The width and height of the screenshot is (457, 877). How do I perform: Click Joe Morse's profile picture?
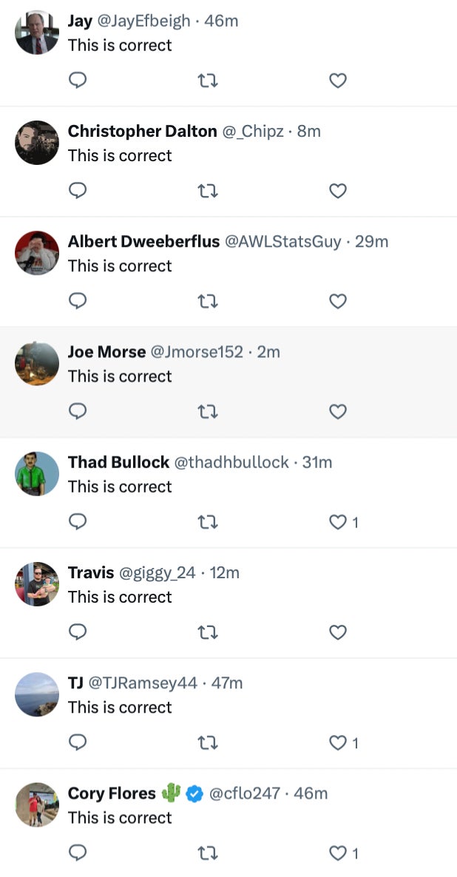pyautogui.click(x=37, y=364)
